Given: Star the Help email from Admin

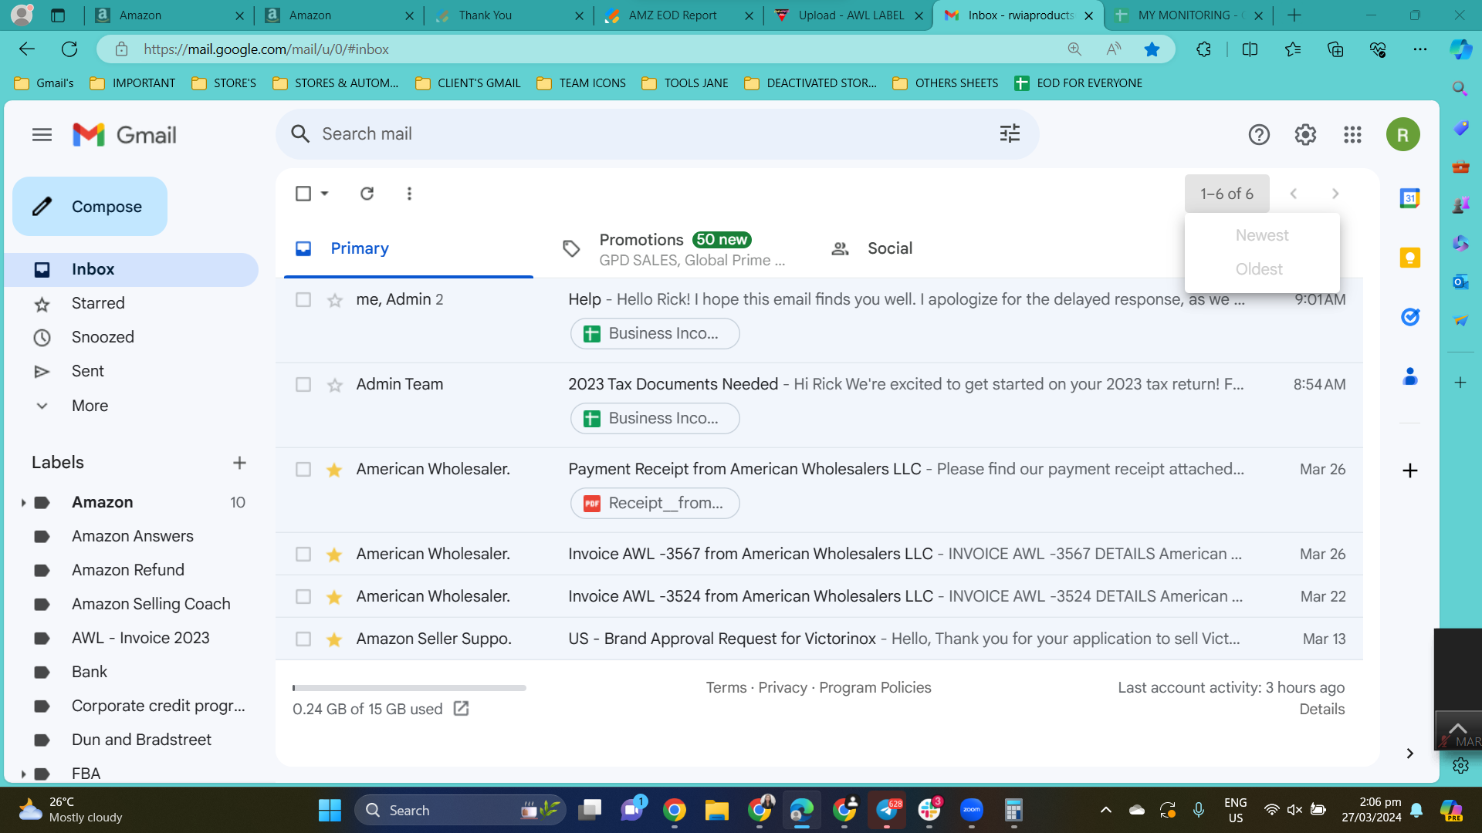Looking at the screenshot, I should tap(334, 300).
